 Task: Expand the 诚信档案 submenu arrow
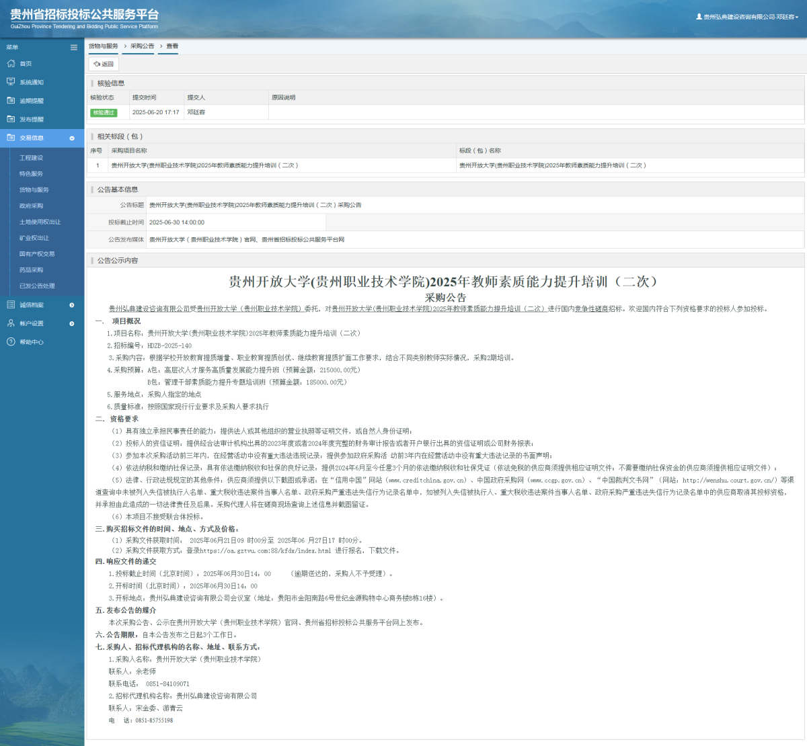click(71, 304)
